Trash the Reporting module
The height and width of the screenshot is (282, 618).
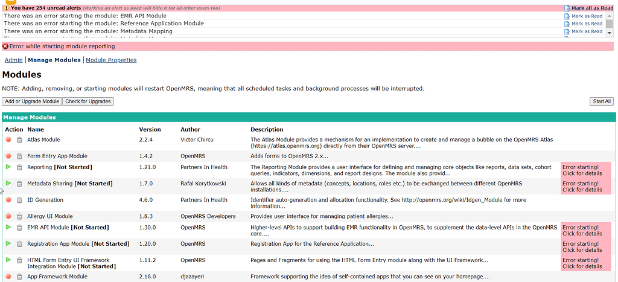[x=19, y=167]
